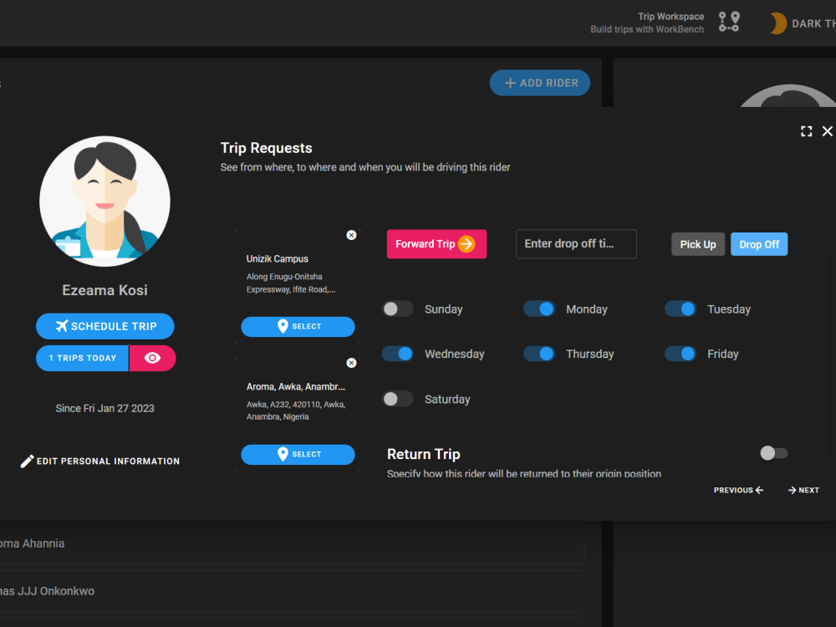This screenshot has height=627, width=836.
Task: Click the 'Return Trip' heading
Action: pyautogui.click(x=423, y=454)
